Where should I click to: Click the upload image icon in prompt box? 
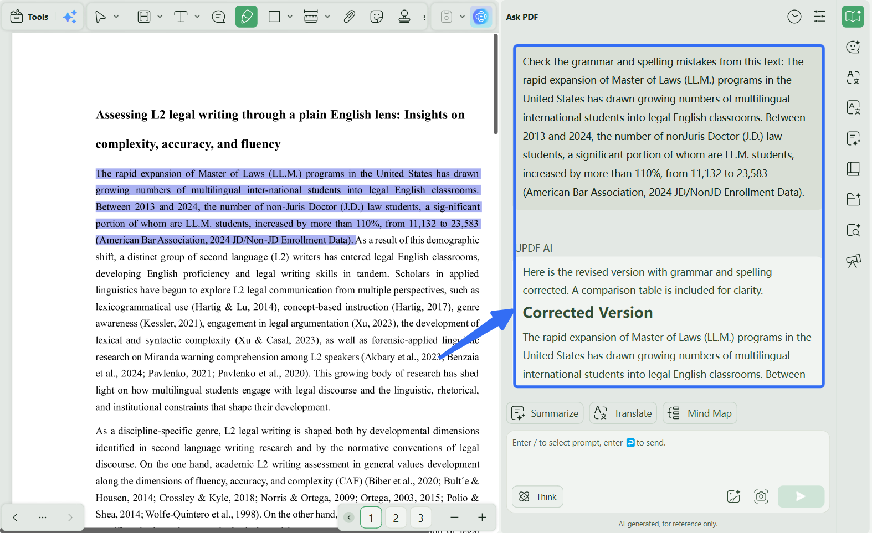[x=733, y=496]
